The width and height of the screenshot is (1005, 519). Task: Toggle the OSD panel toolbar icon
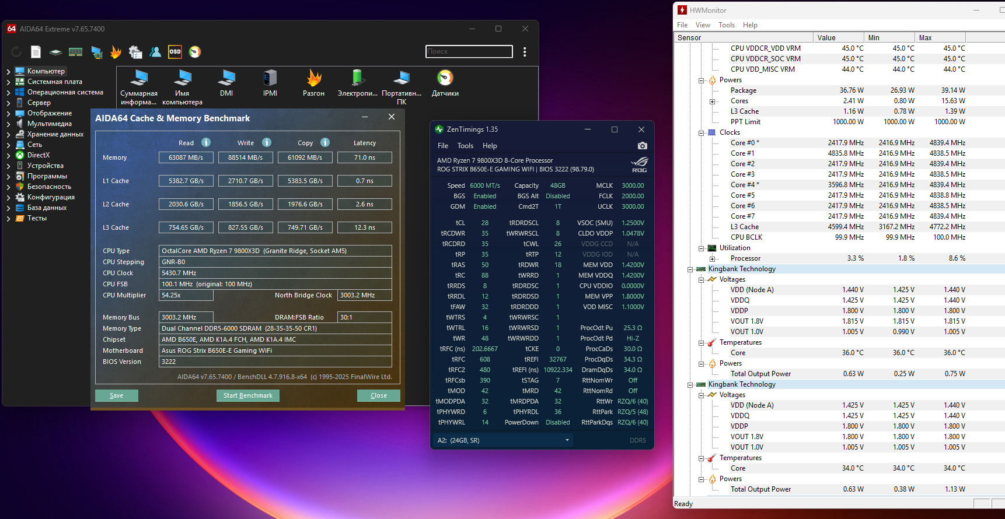coord(175,52)
